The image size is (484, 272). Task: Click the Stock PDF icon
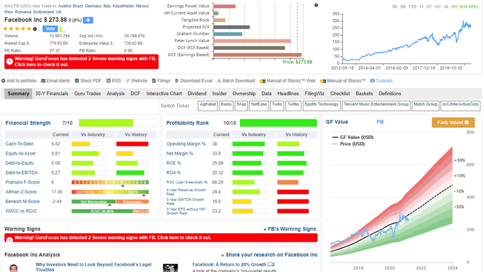click(77, 81)
